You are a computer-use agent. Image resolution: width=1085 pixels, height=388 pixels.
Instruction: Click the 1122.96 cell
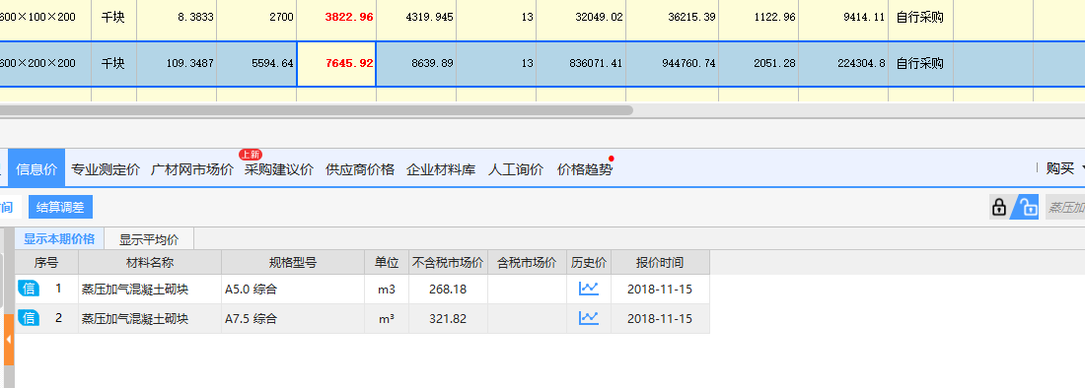tap(759, 18)
